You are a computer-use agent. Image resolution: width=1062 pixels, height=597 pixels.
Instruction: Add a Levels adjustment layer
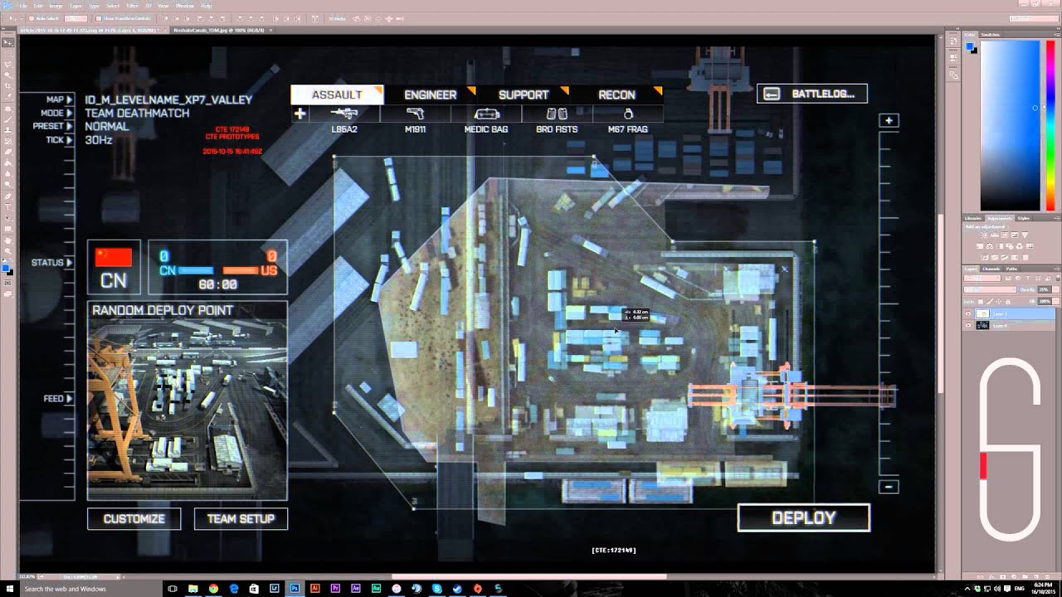[x=995, y=235]
